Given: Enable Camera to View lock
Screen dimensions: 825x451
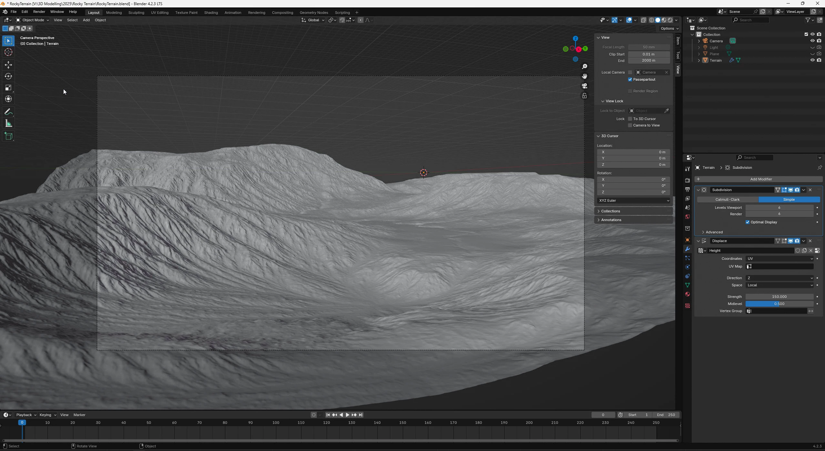Looking at the screenshot, I should (x=630, y=125).
